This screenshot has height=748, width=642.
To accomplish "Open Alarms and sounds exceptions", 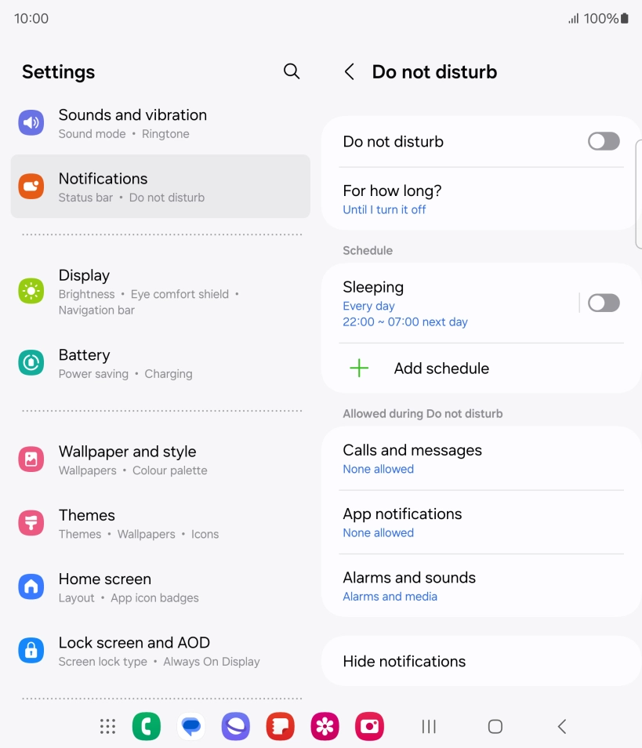I will (x=481, y=586).
